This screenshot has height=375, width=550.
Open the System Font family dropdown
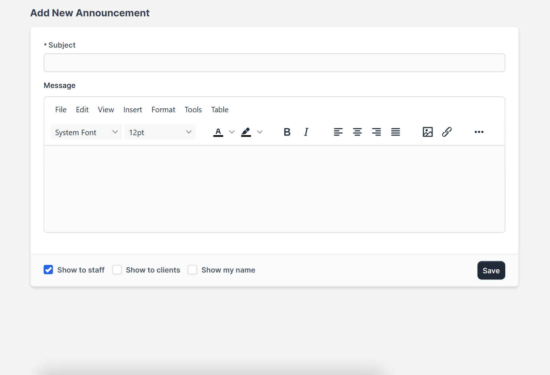[x=86, y=132]
